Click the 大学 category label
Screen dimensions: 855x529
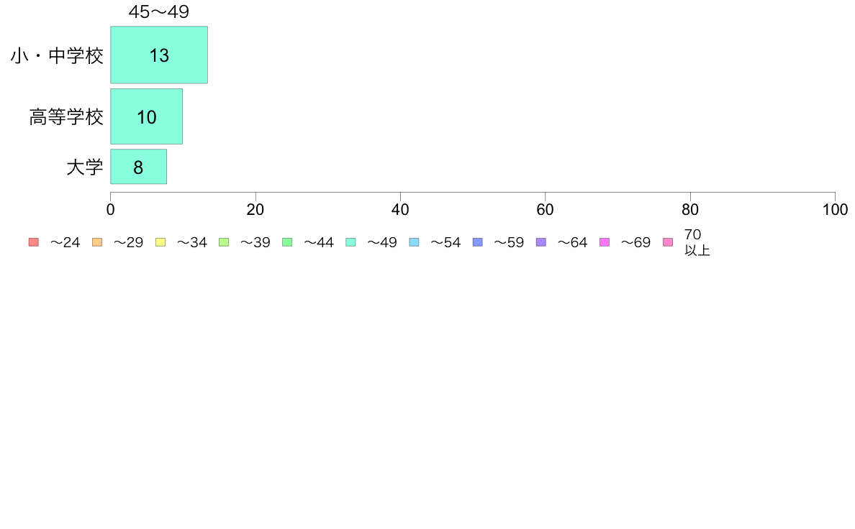[84, 167]
